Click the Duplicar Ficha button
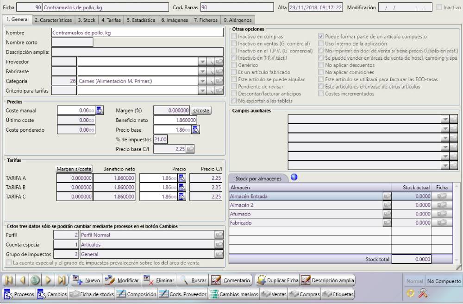Viewport: 463px width, 304px height. click(x=277, y=280)
